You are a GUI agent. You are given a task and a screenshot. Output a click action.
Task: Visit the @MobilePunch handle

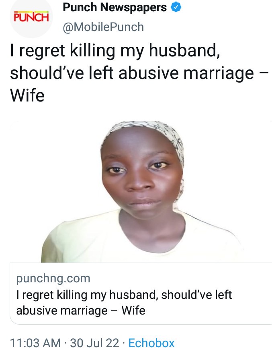[103, 27]
